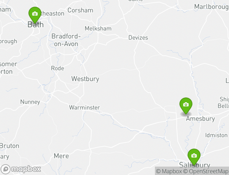Image resolution: width=229 pixels, height=175 pixels.
Task: Open the camera marker at Salisbury
Action: point(194,157)
